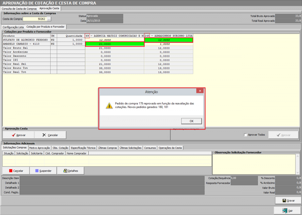Exit using the Sair button
The width and height of the screenshot is (302, 215).
288,210
